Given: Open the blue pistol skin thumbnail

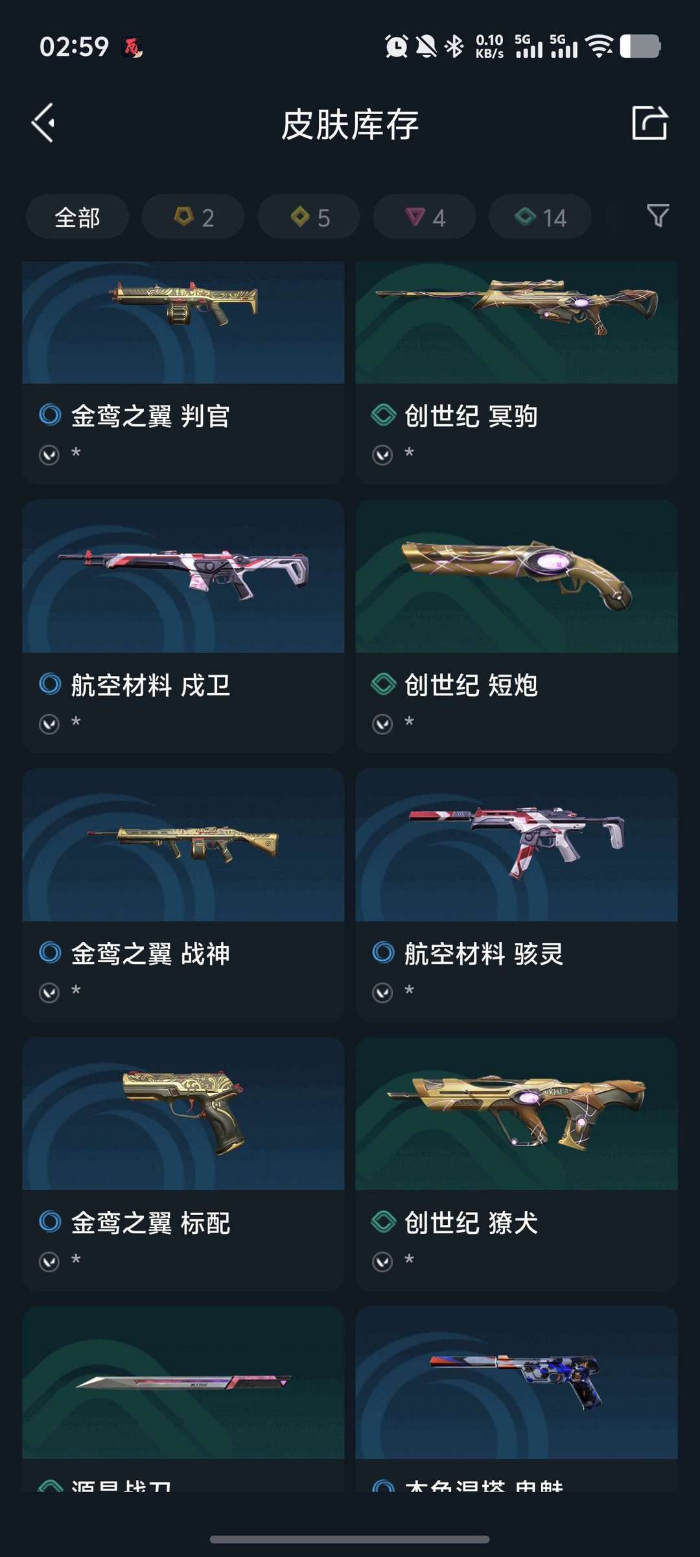Looking at the screenshot, I should pyautogui.click(x=517, y=1382).
